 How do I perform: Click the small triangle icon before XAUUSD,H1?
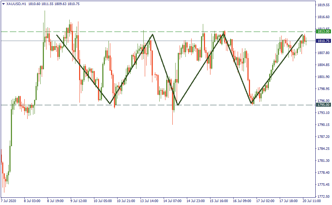coord(3,4)
